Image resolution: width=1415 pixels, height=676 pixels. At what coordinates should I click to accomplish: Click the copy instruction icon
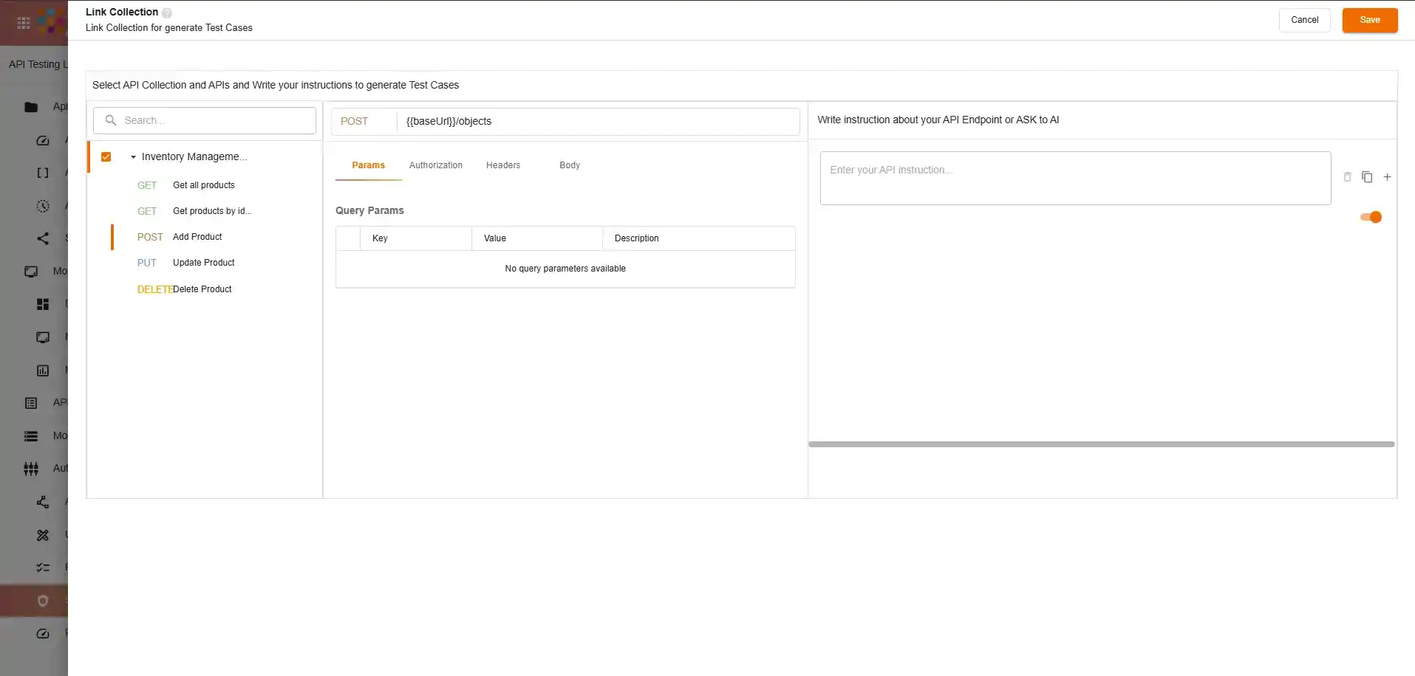tap(1367, 177)
